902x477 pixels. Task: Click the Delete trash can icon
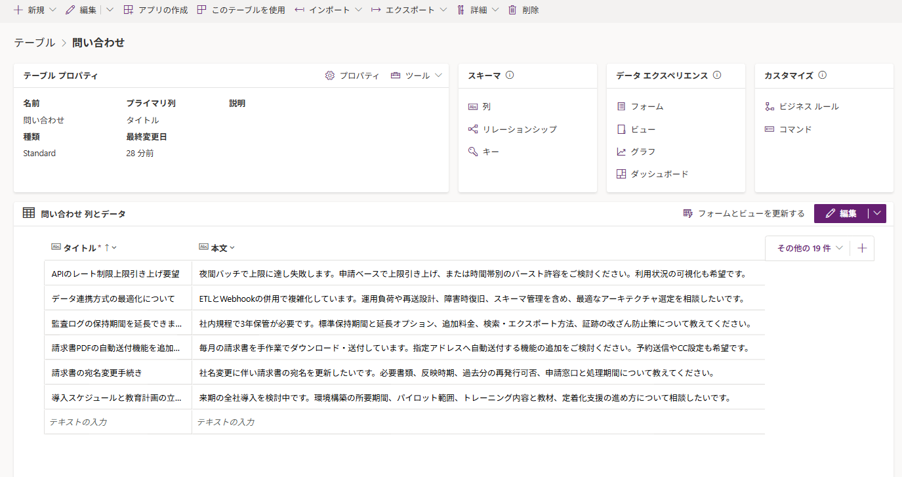click(512, 10)
